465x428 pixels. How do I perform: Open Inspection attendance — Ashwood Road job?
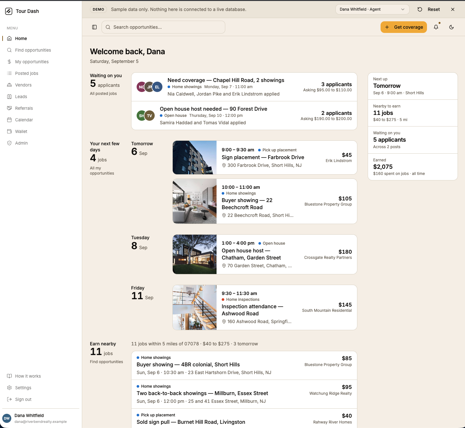(265, 307)
